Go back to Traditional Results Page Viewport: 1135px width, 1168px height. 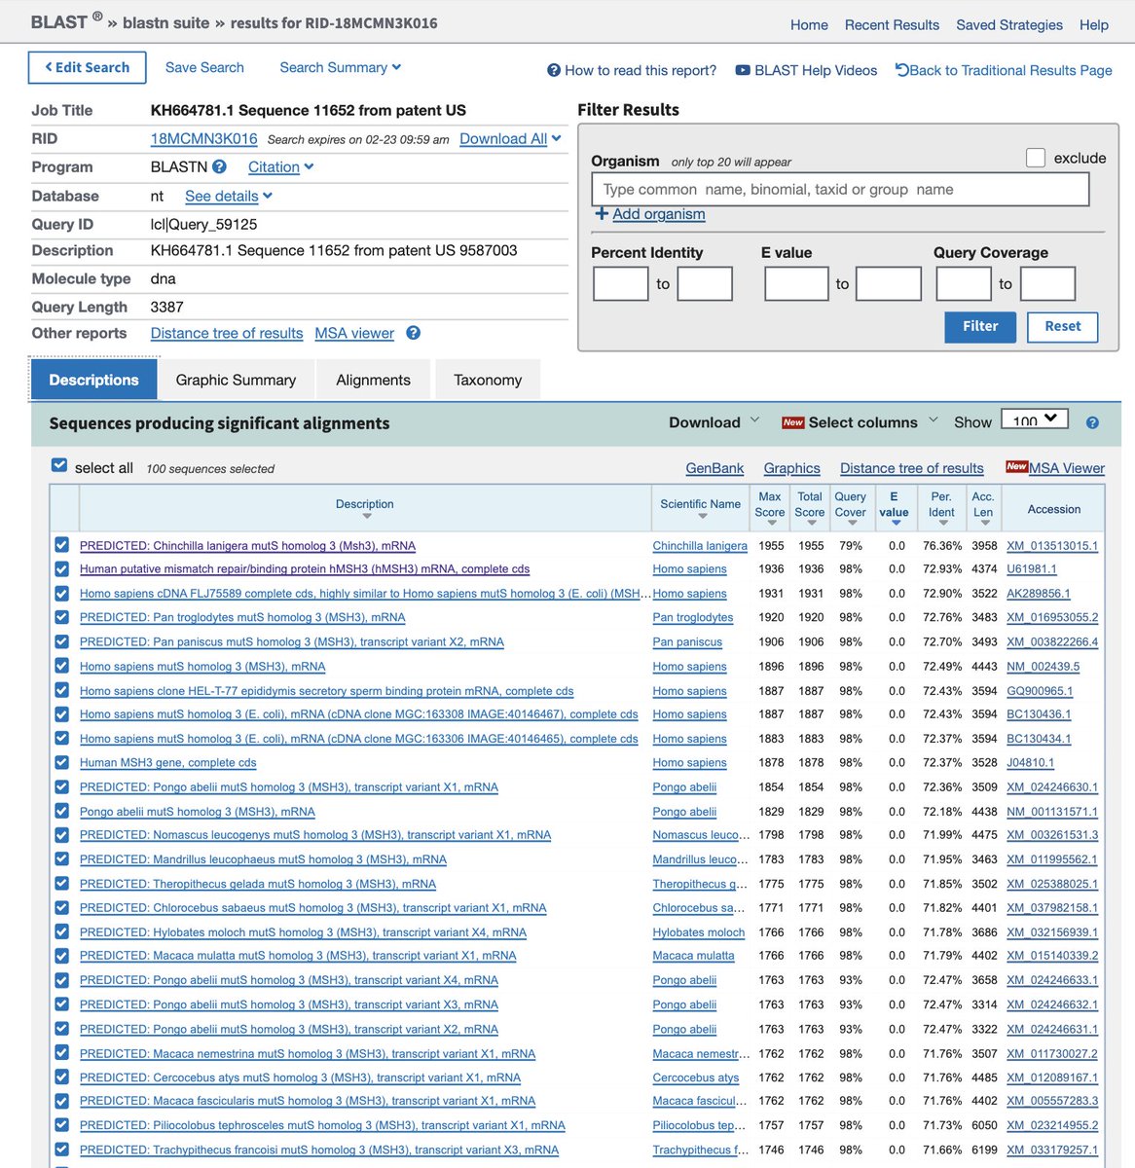1004,70
